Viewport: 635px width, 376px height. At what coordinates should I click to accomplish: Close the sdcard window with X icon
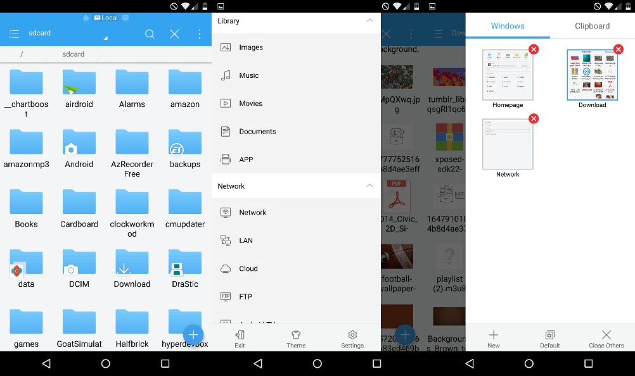coord(174,34)
